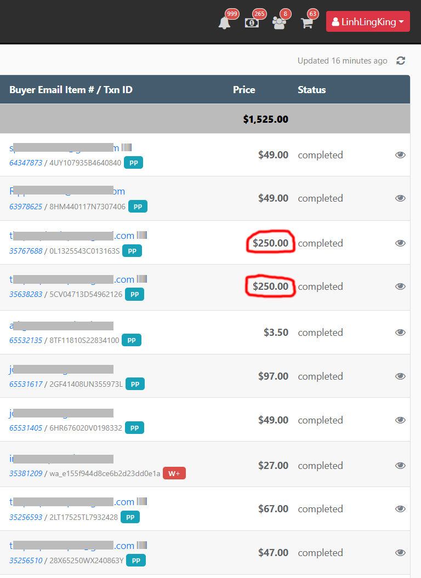The height and width of the screenshot is (578, 421).
Task: View details of the $3.50 transaction
Action: [400, 333]
